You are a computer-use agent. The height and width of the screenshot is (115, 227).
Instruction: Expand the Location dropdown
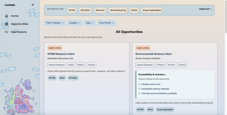pyautogui.click(x=75, y=23)
